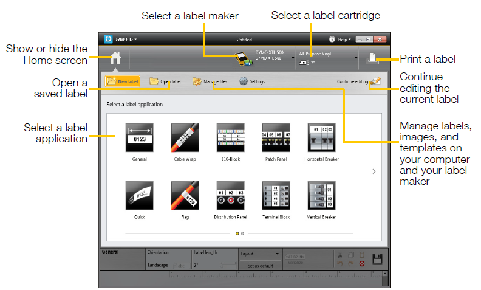Select the Vertical Breaker label application

tap(321, 195)
